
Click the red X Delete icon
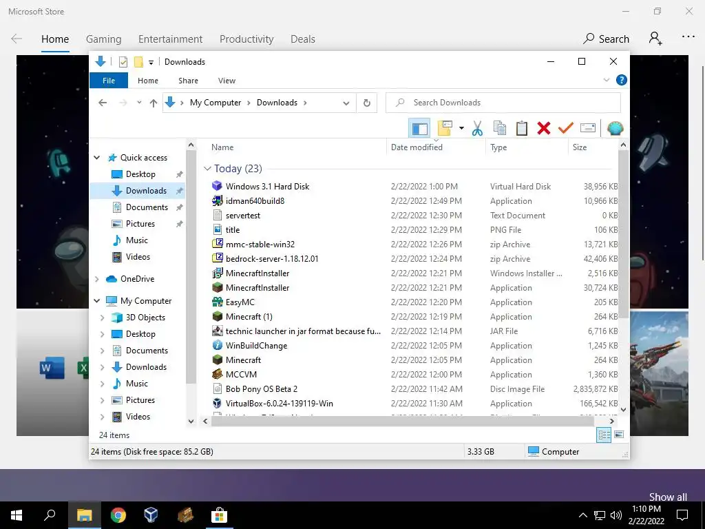coord(544,128)
